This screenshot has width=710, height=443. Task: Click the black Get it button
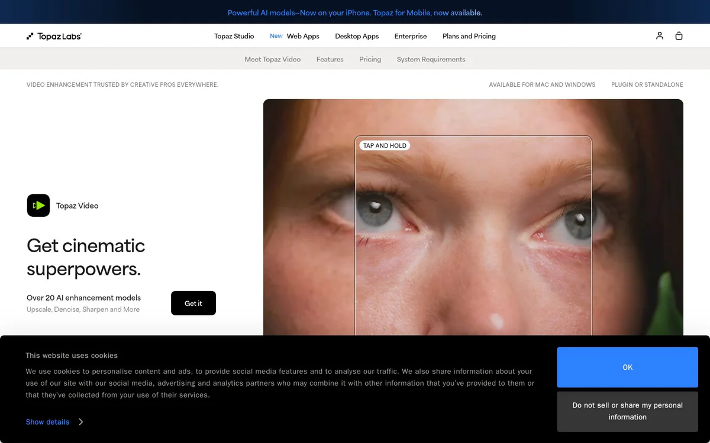(193, 303)
